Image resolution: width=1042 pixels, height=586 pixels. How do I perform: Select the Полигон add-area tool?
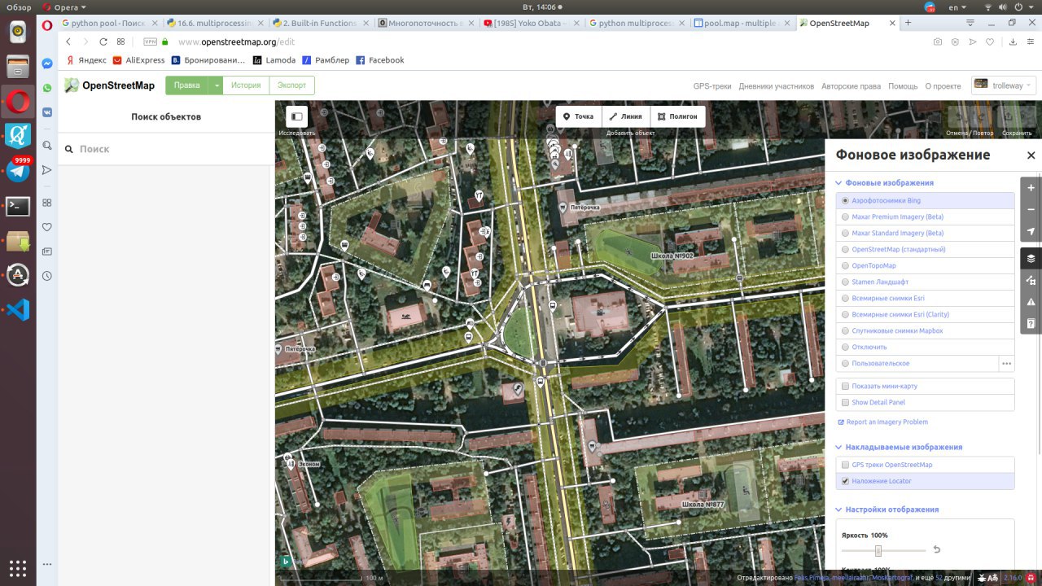tap(677, 116)
